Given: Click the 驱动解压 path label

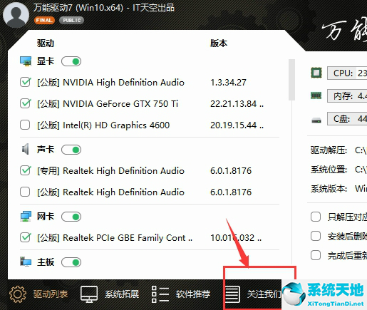Looking at the screenshot, I should 329,150.
